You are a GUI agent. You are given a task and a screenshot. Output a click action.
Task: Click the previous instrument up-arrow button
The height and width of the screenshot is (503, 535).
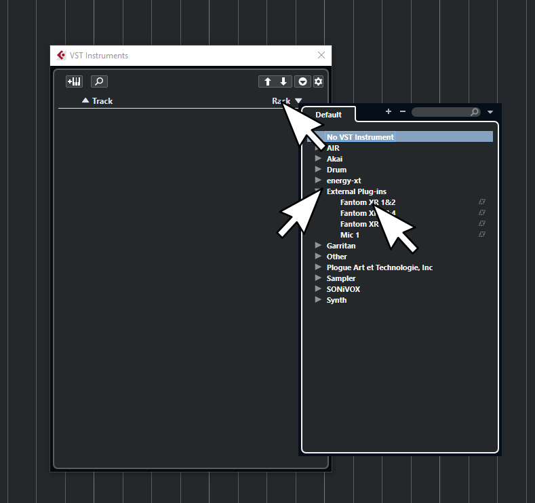click(267, 81)
